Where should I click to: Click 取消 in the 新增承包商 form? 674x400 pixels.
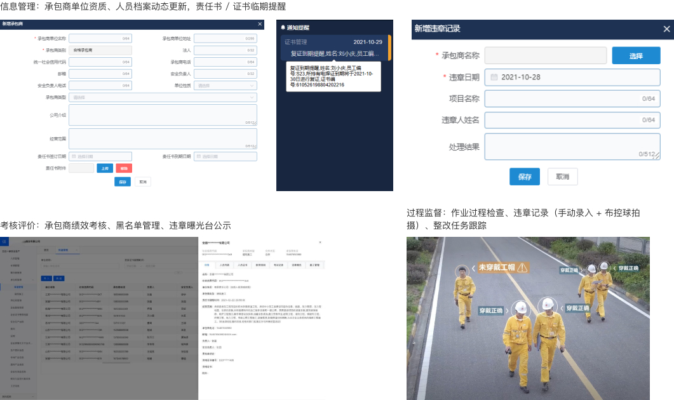tap(142, 182)
